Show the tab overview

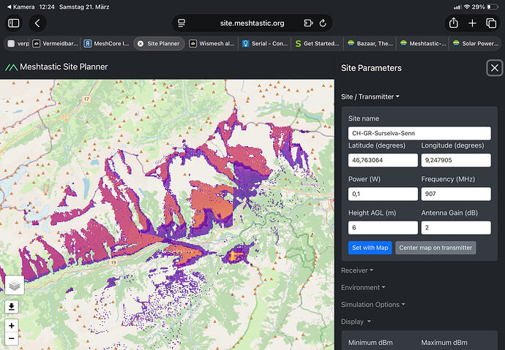(491, 23)
